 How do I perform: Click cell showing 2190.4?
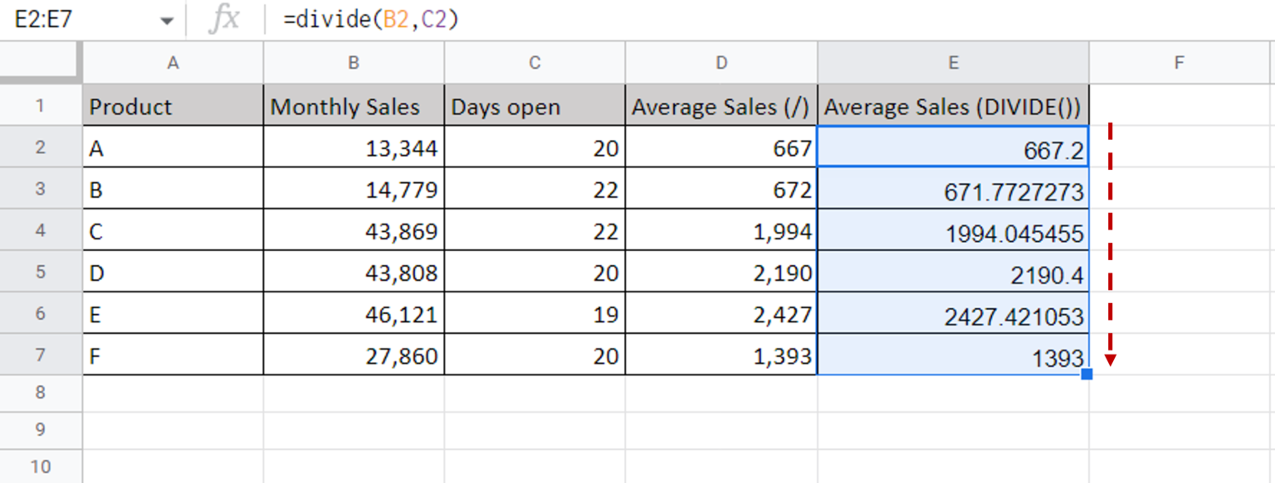pos(952,274)
